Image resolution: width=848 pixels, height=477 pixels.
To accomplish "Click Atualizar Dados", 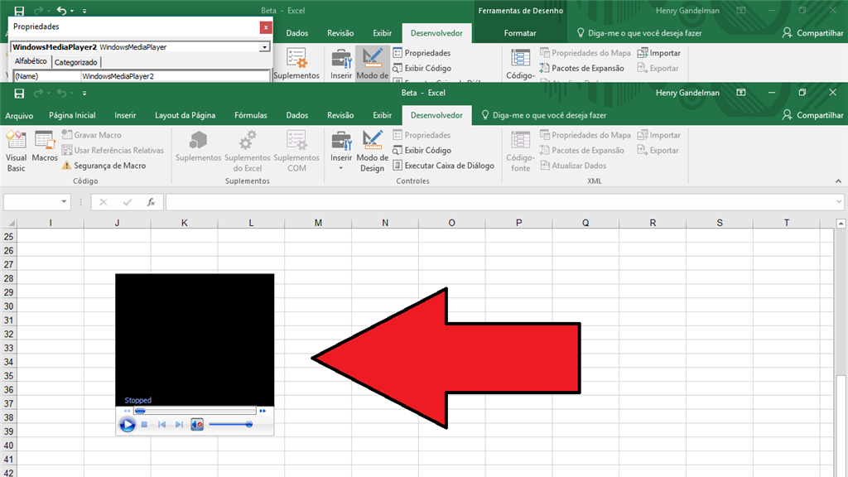I will (x=573, y=166).
